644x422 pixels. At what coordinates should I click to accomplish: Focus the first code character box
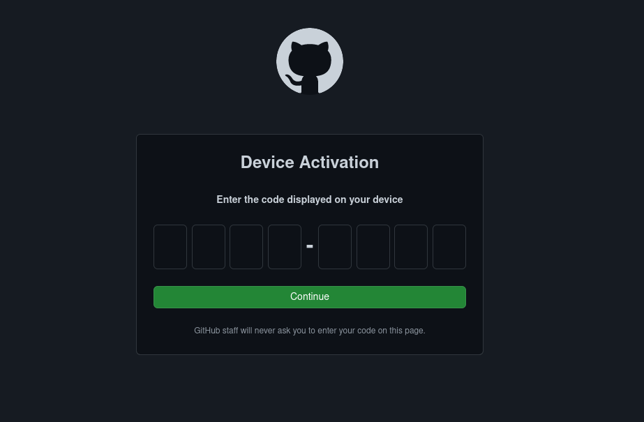[170, 247]
